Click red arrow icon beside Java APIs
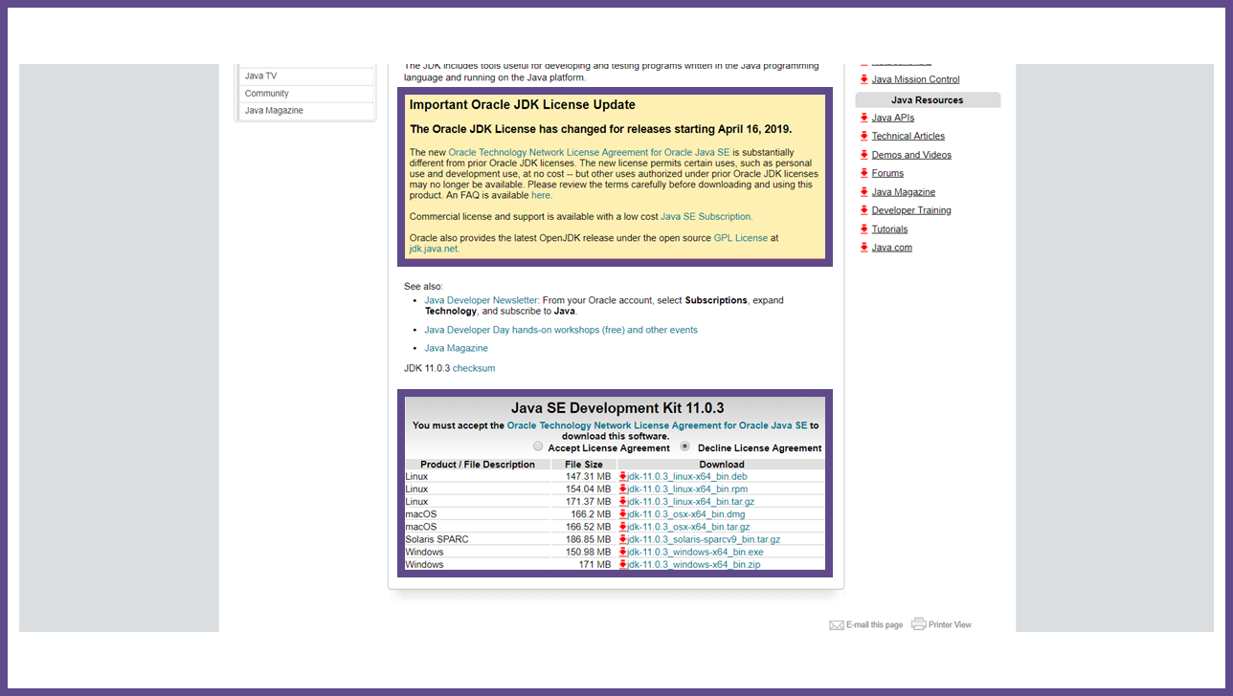This screenshot has width=1233, height=696. point(864,118)
